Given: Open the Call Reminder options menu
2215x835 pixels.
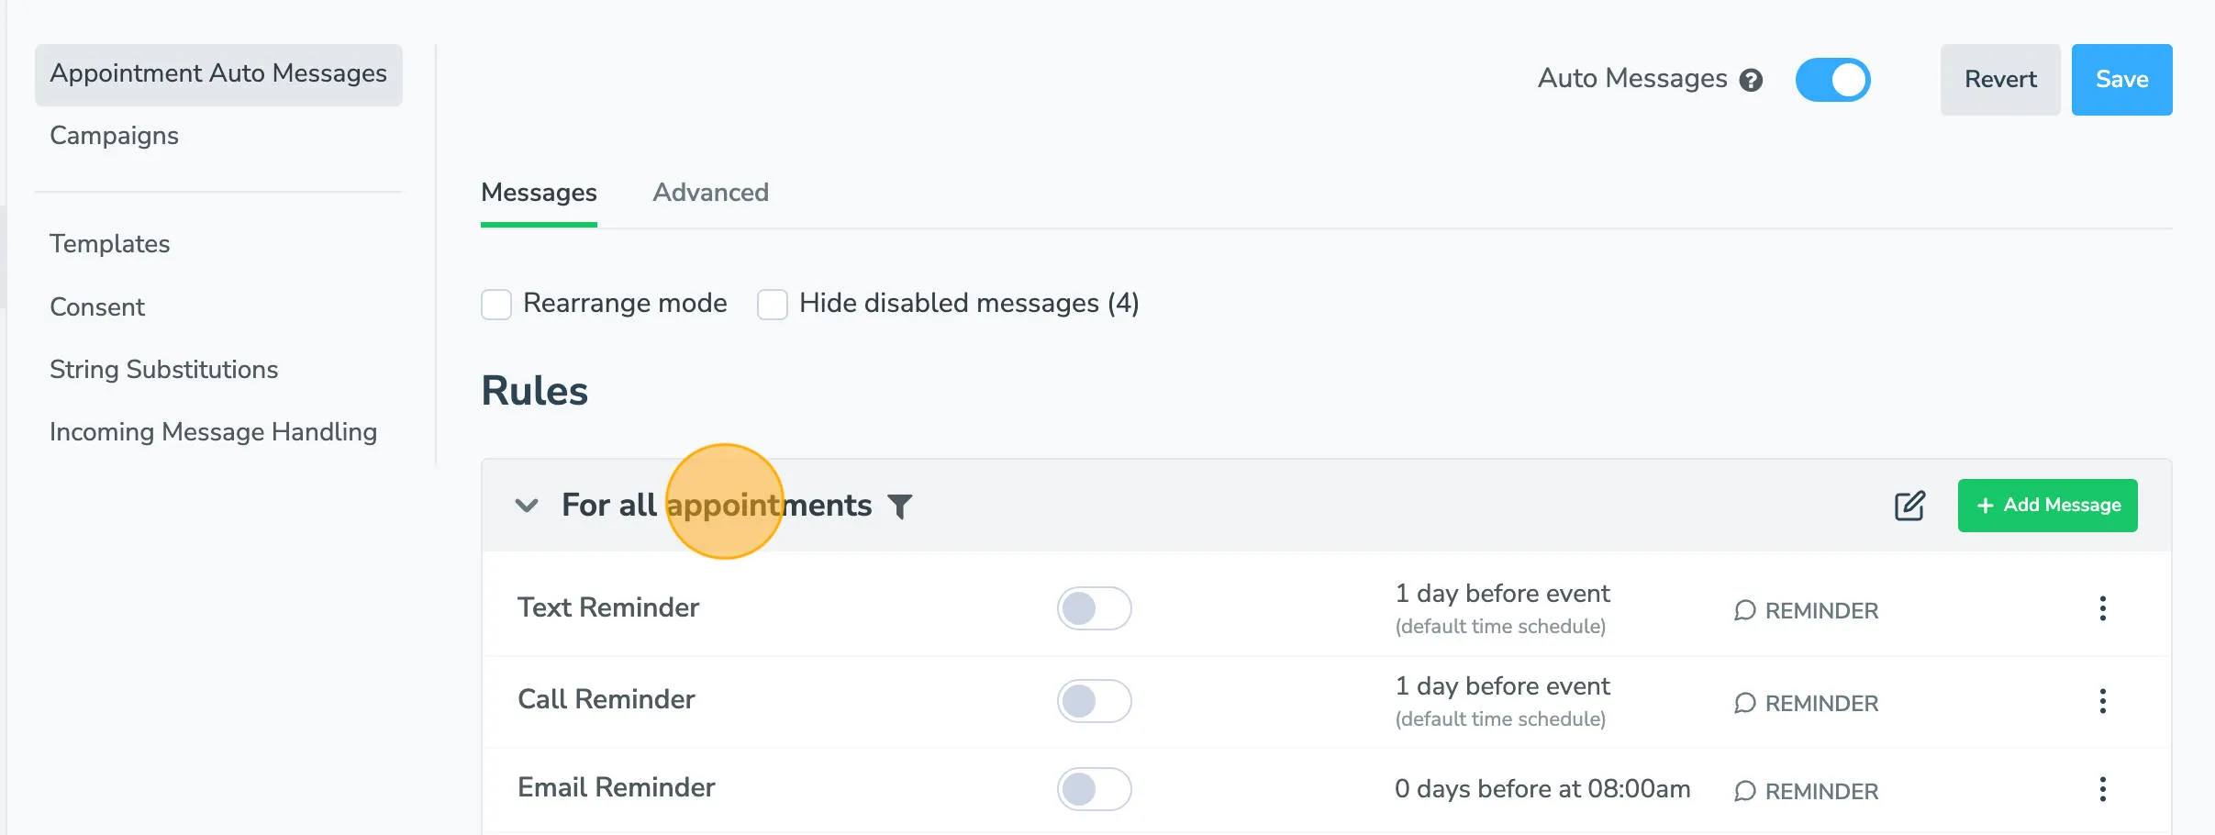Looking at the screenshot, I should (x=2103, y=700).
